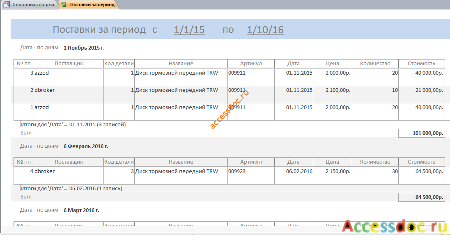Click supplier dbroker in row number 2

[69, 94]
